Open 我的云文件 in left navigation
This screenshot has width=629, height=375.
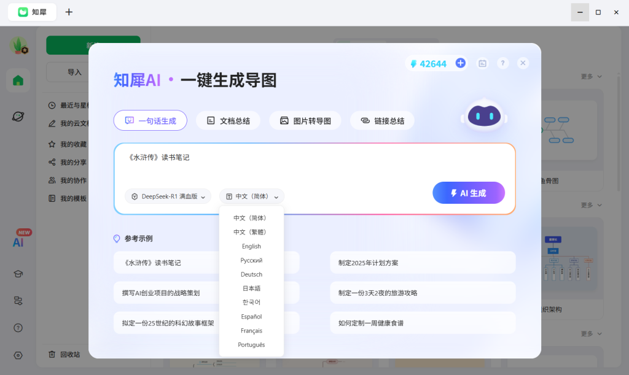(x=68, y=123)
